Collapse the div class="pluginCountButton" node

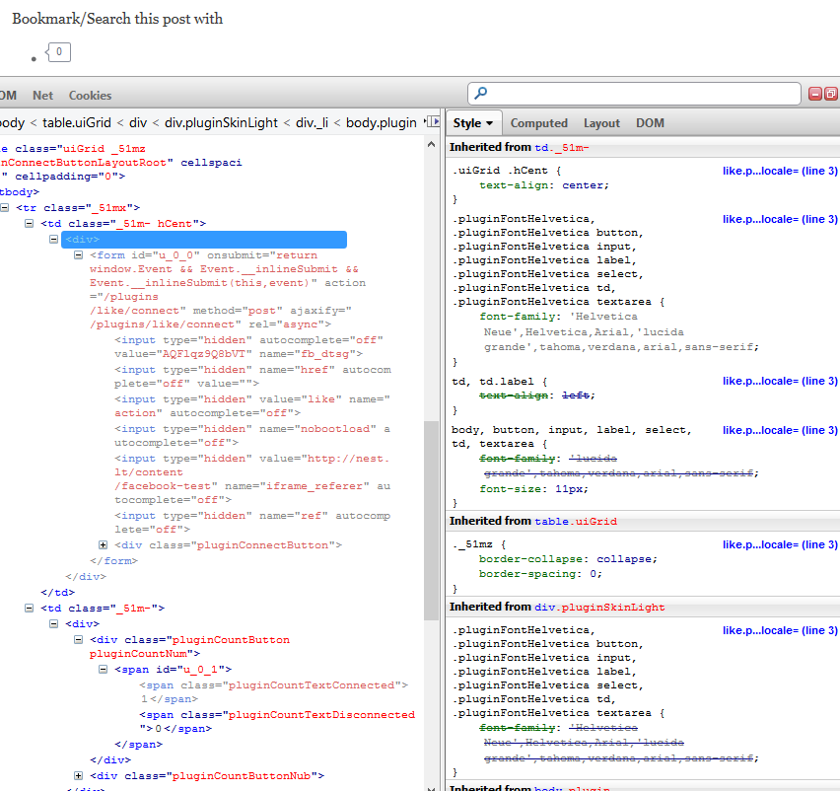[x=78, y=640]
